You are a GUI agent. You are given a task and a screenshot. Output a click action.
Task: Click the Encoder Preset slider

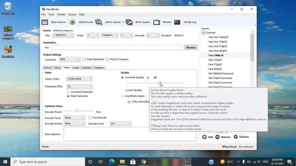pyautogui.click(x=79, y=111)
